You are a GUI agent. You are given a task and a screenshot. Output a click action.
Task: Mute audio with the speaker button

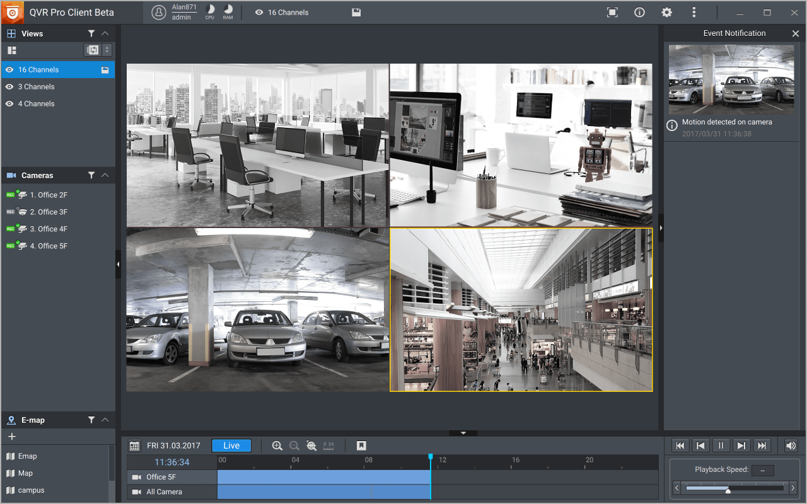(x=791, y=445)
